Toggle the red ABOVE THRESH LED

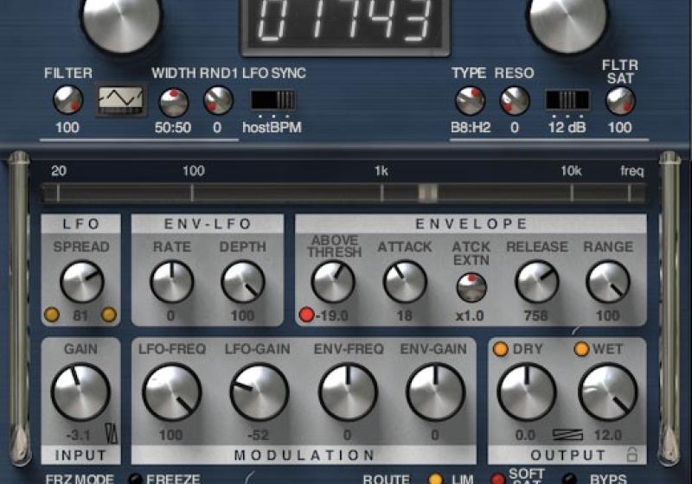pyautogui.click(x=306, y=315)
